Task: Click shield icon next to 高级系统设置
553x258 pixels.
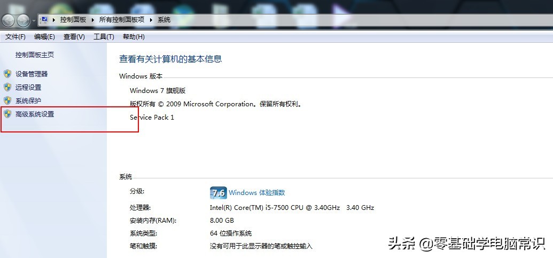Action: coord(7,114)
